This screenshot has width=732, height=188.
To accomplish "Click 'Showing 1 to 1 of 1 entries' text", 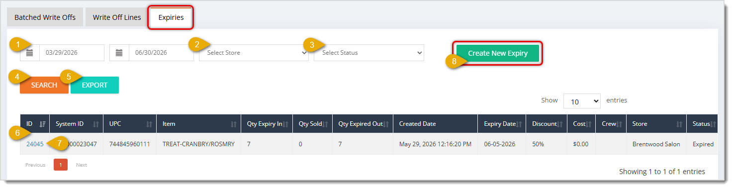I will (662, 172).
